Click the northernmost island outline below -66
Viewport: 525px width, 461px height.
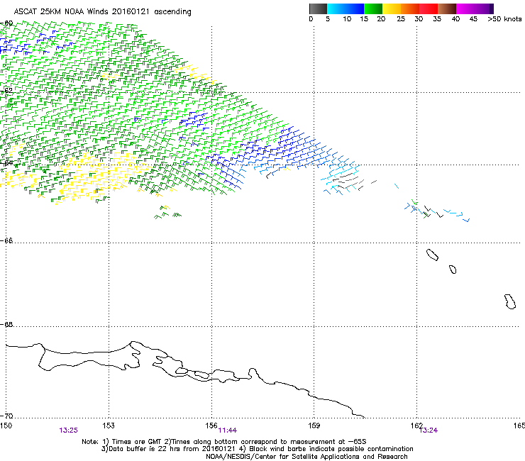pos(432,255)
